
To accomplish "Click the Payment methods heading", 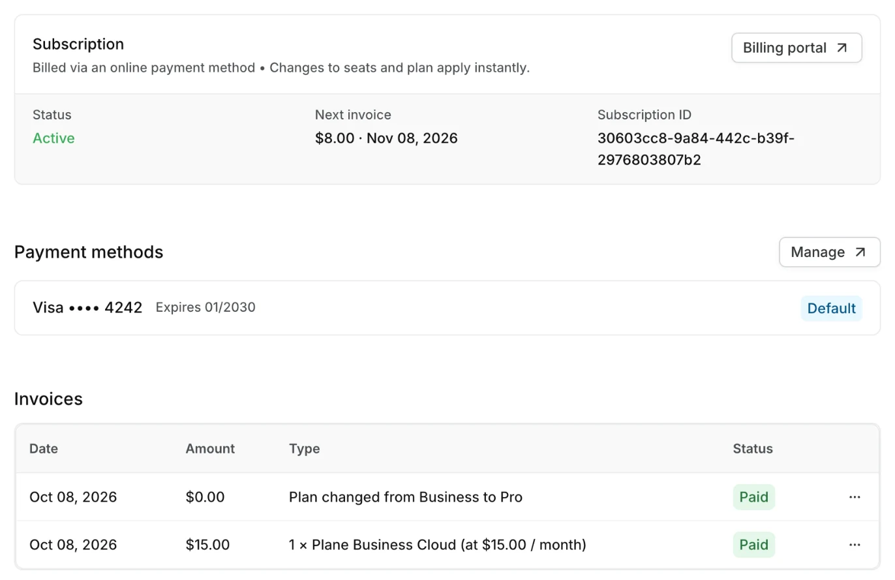I will point(89,252).
